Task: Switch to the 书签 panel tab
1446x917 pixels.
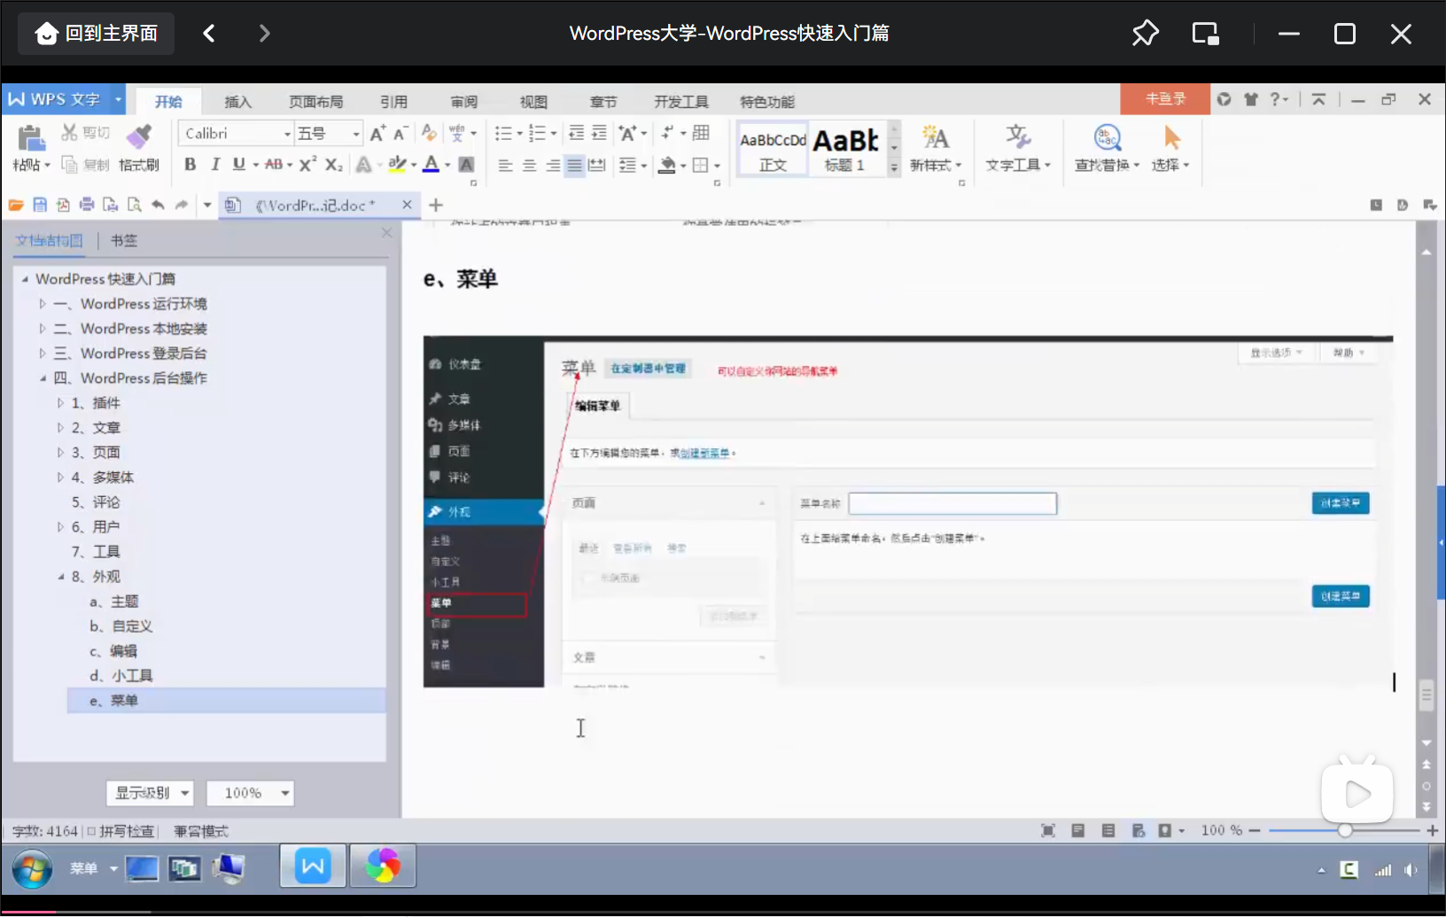Action: click(x=124, y=241)
